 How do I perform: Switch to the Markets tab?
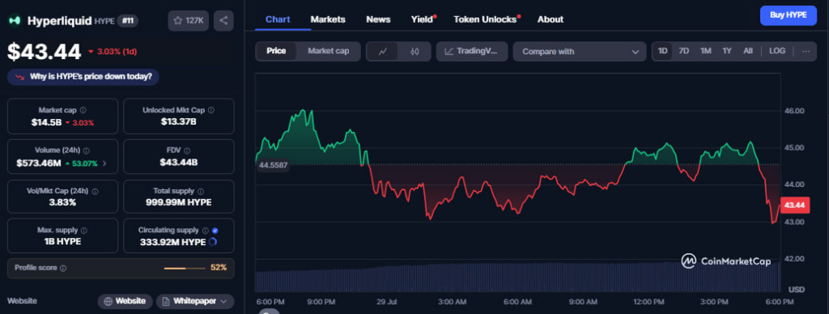[x=328, y=19]
